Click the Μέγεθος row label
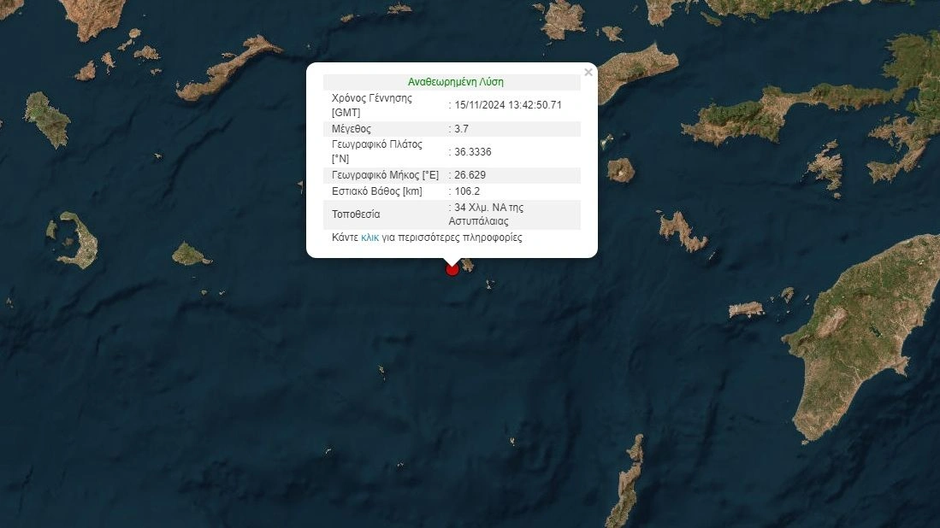 point(352,129)
